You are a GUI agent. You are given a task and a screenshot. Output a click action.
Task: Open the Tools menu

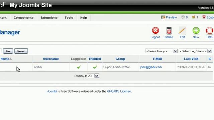pyautogui.click(x=69, y=18)
